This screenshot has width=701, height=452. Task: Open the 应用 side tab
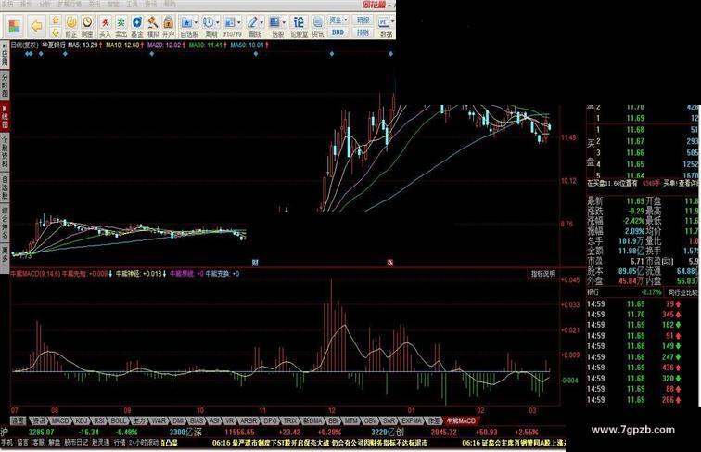5,56
